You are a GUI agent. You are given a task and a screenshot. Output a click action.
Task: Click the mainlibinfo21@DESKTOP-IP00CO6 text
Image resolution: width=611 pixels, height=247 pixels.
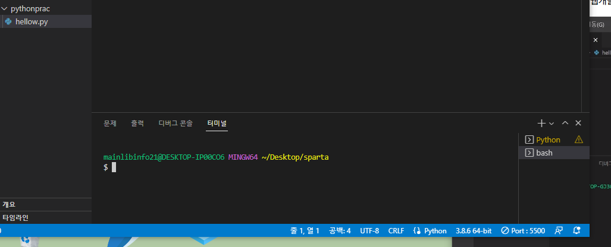[164, 157]
